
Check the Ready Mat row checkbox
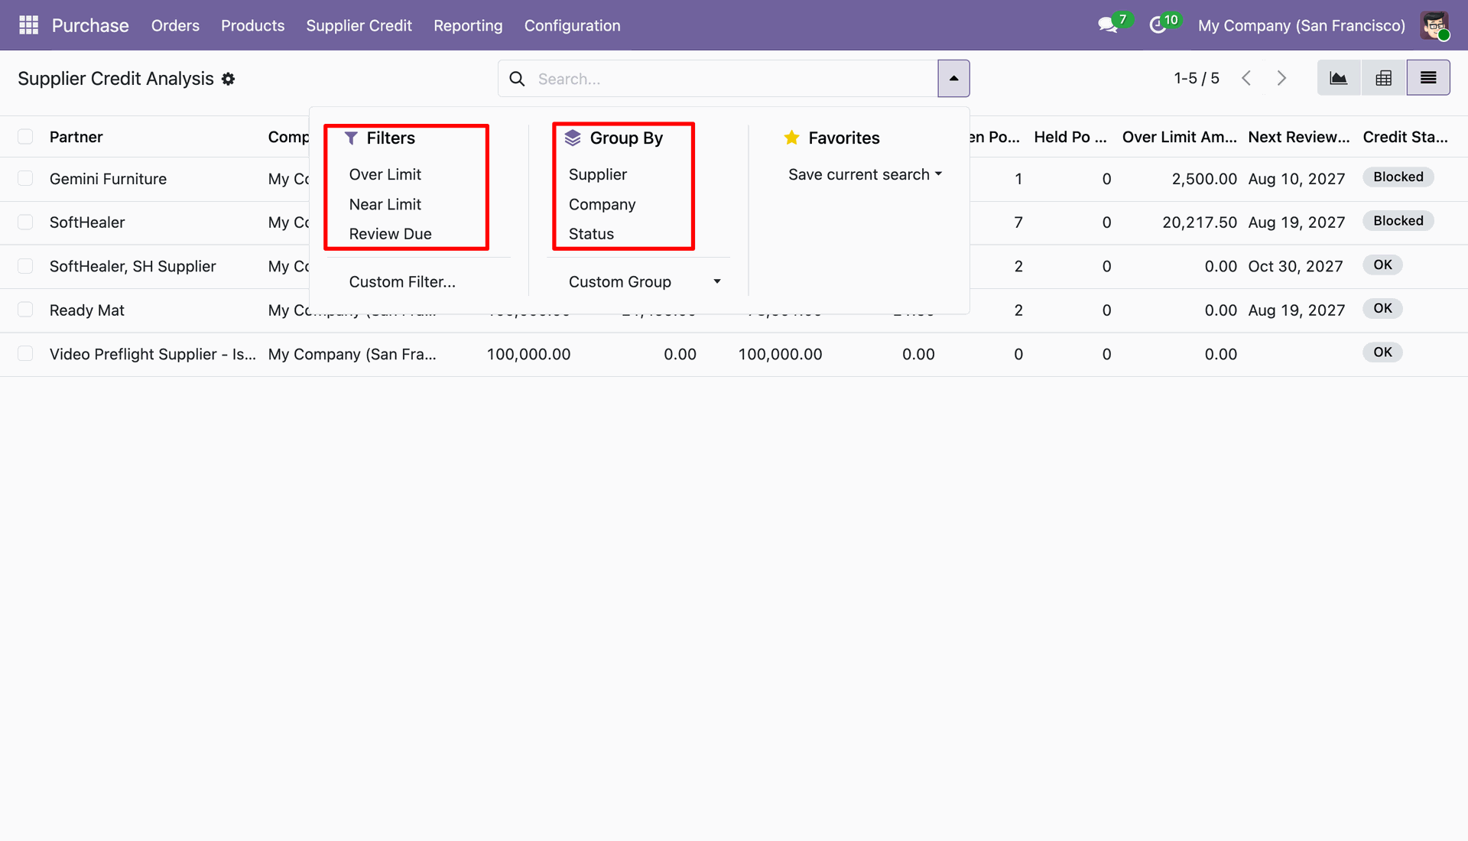point(25,310)
